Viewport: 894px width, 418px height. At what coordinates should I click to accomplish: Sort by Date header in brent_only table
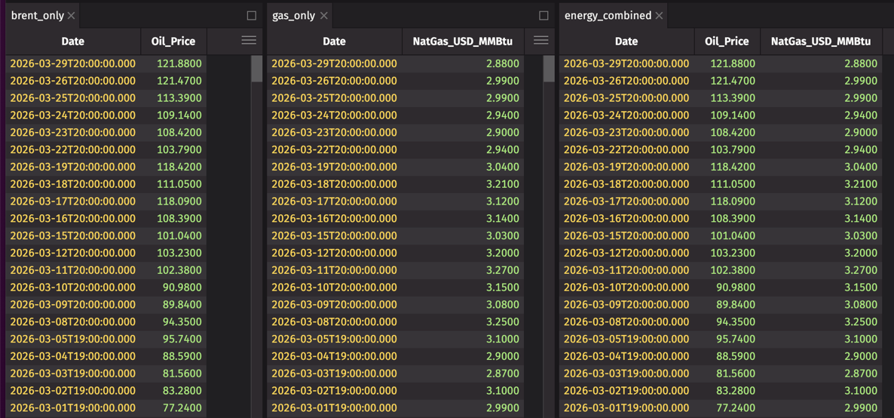point(72,41)
